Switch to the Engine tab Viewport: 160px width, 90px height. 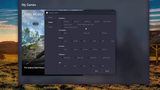point(50,22)
